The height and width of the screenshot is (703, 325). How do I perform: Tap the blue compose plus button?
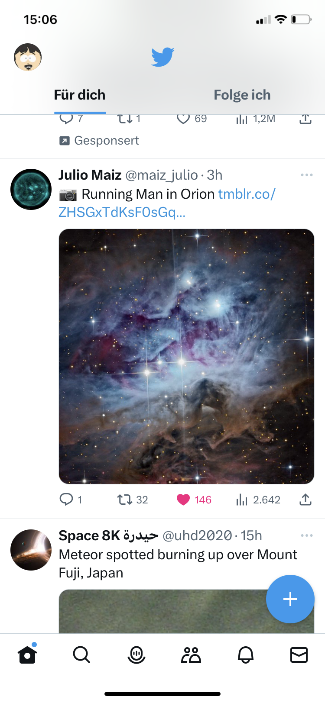click(x=290, y=599)
